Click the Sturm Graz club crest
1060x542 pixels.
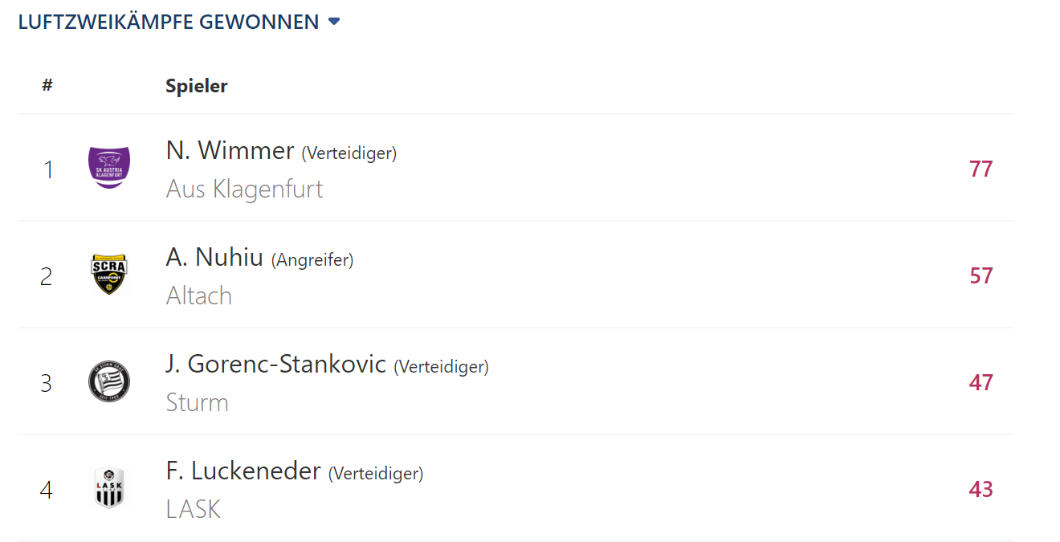coord(109,381)
